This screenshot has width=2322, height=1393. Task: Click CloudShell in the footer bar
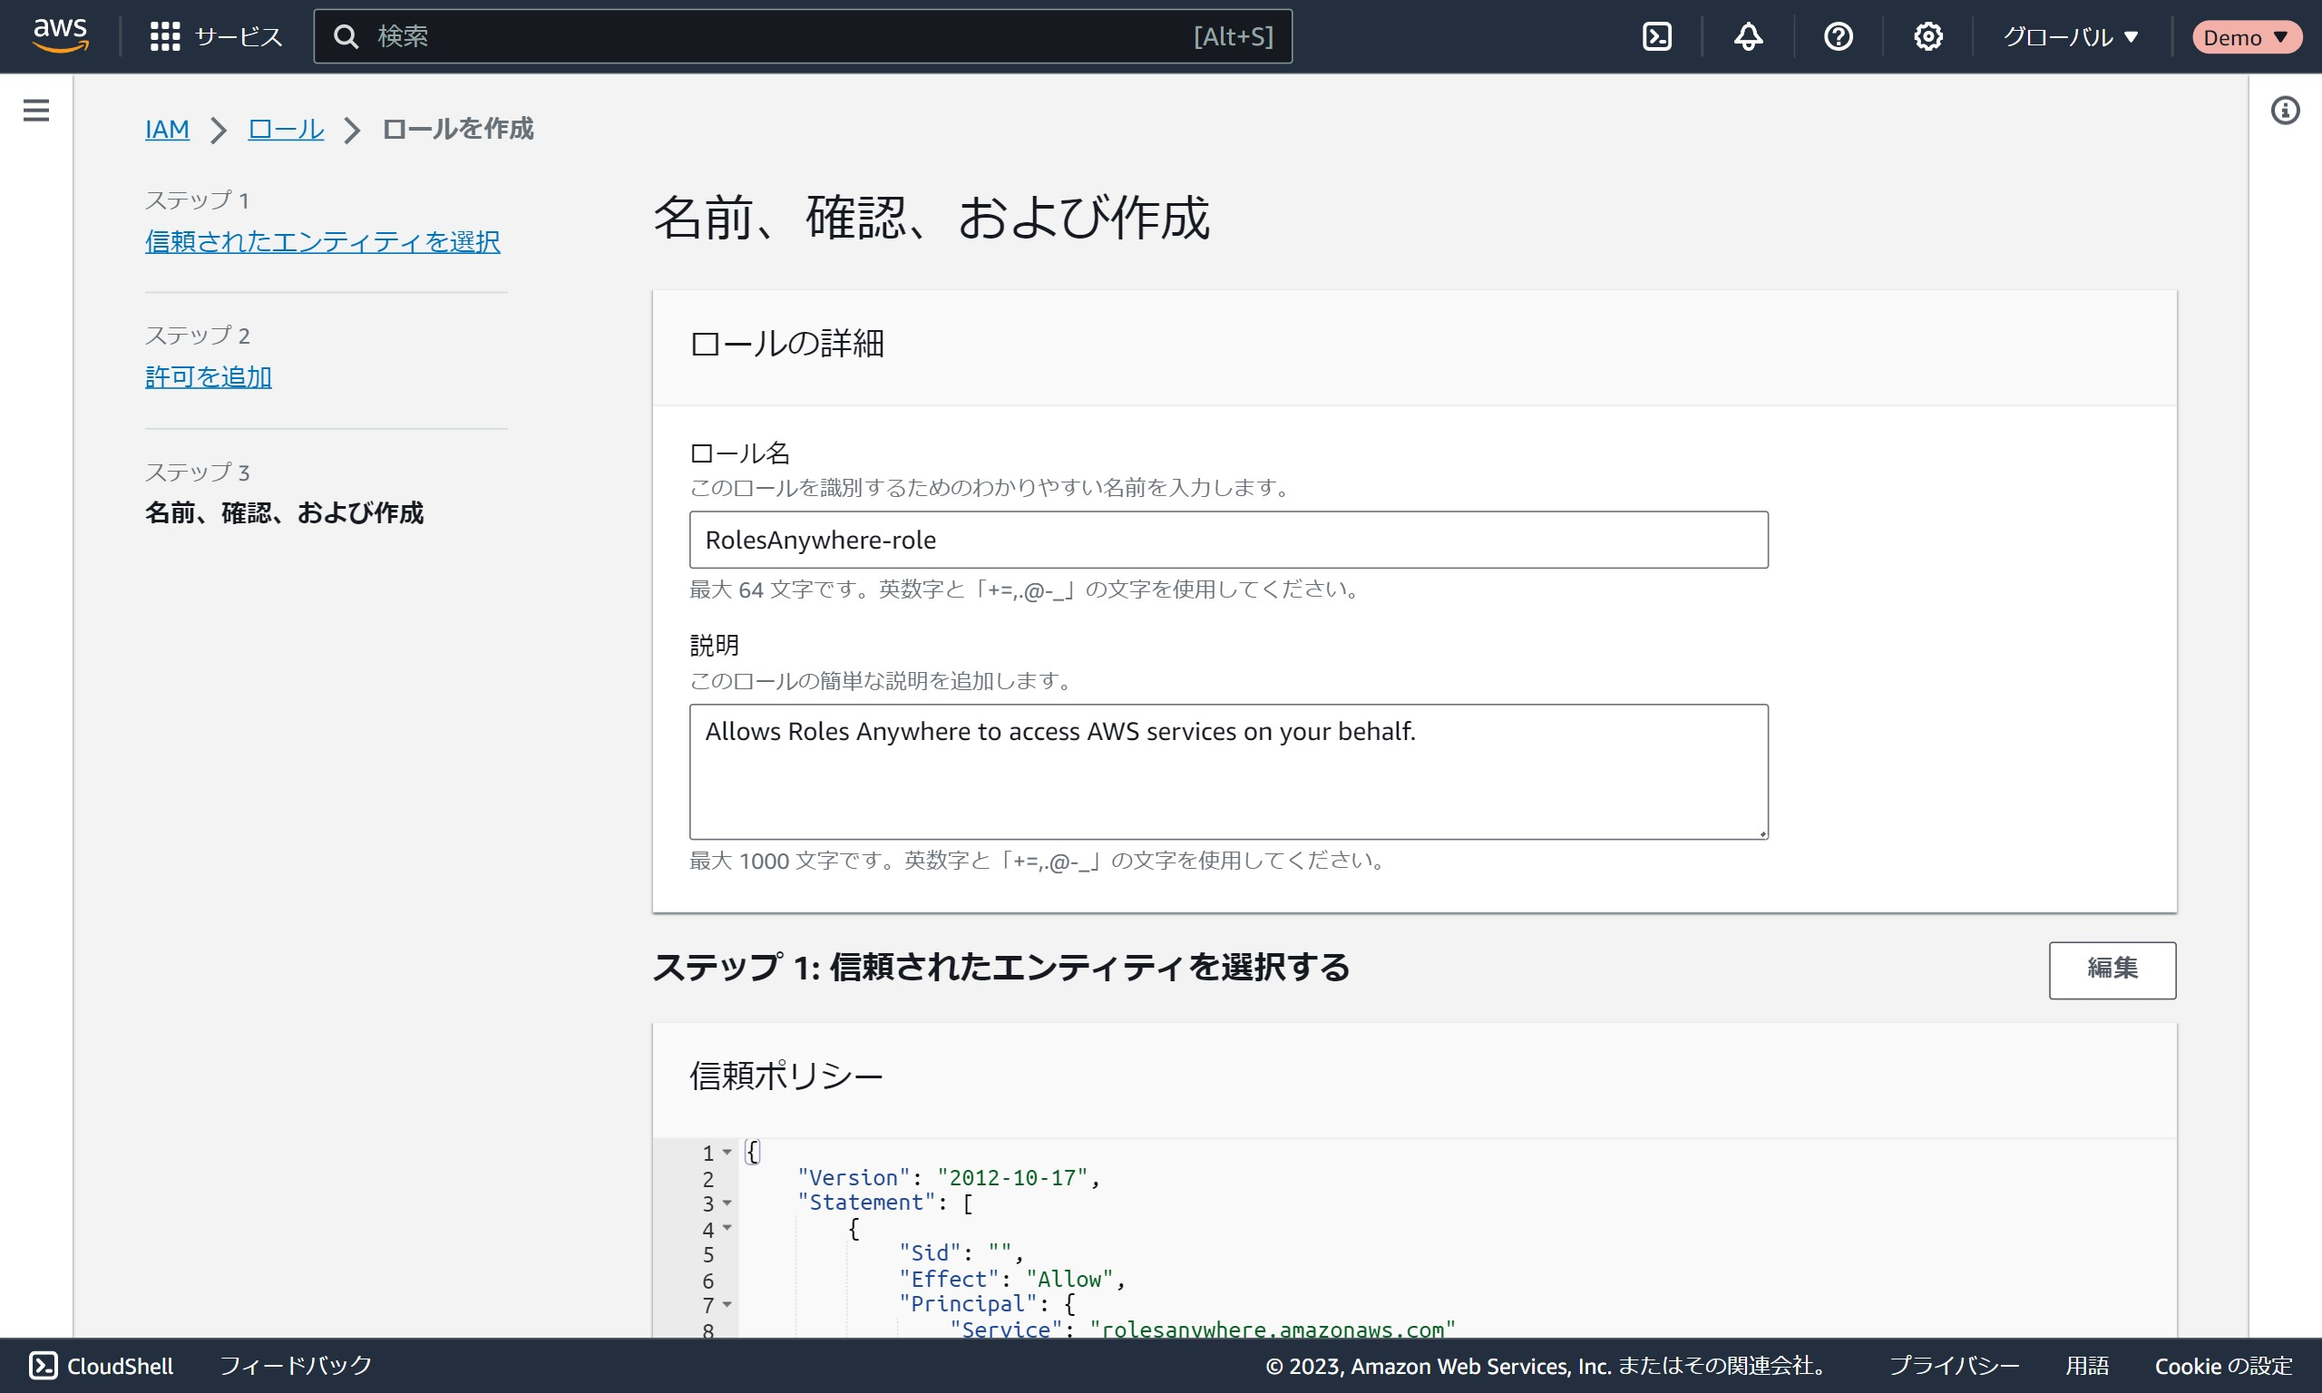pyautogui.click(x=102, y=1366)
